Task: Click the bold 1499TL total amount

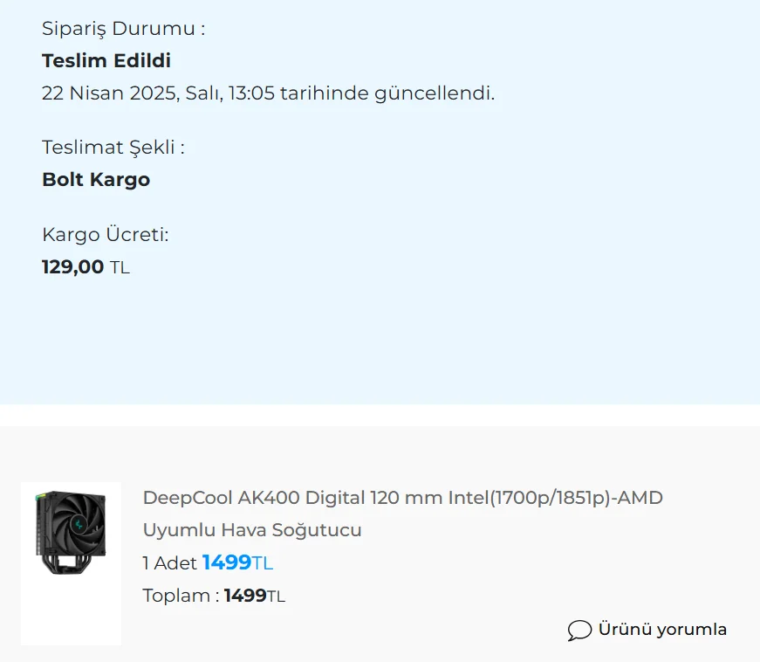Action: pyautogui.click(x=254, y=596)
